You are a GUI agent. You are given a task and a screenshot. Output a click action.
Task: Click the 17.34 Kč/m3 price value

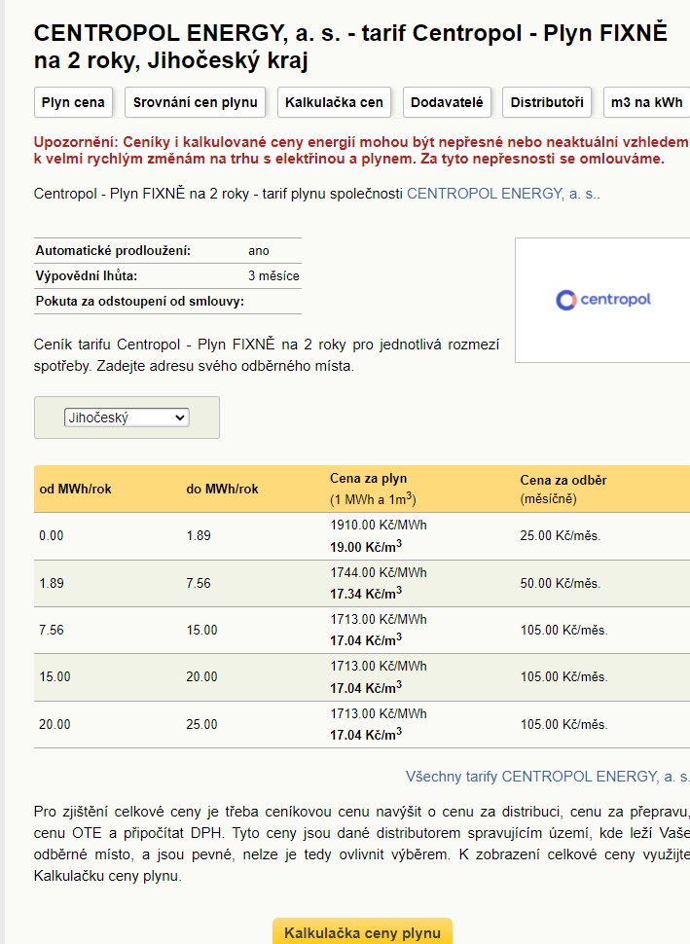point(366,592)
